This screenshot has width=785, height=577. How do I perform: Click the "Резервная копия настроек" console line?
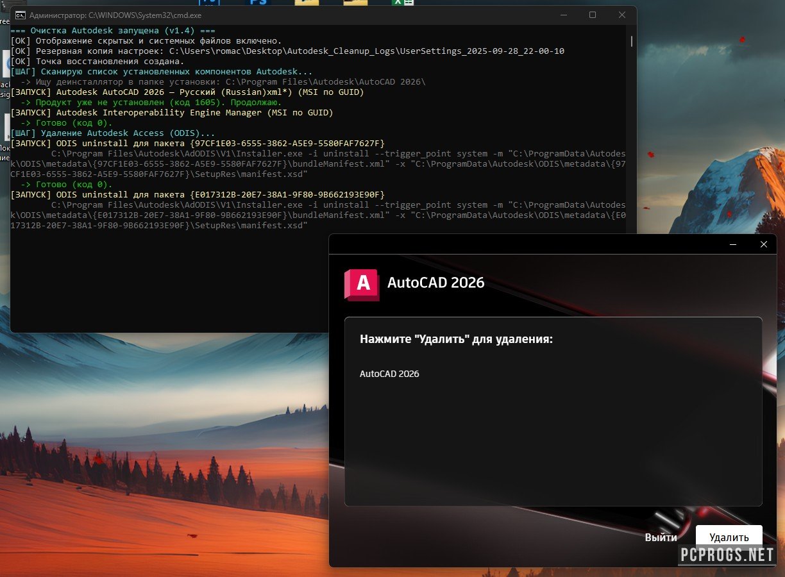coord(287,51)
